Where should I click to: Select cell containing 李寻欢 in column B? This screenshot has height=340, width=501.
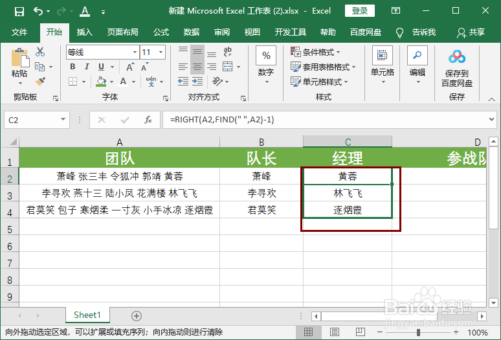pyautogui.click(x=262, y=193)
